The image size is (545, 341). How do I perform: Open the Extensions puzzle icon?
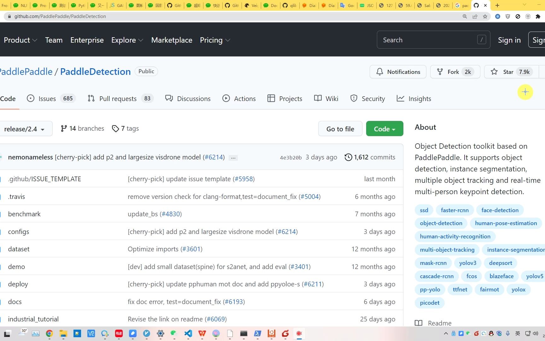click(x=538, y=16)
